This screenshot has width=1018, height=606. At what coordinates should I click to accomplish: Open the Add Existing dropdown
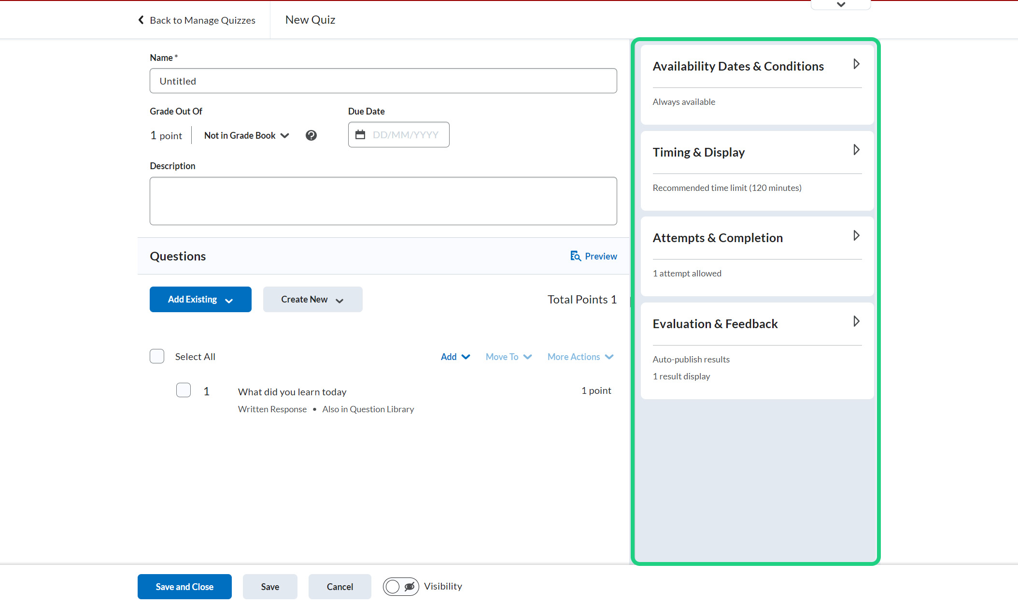(x=200, y=300)
